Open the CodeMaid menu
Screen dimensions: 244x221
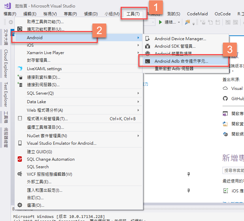[197, 14]
